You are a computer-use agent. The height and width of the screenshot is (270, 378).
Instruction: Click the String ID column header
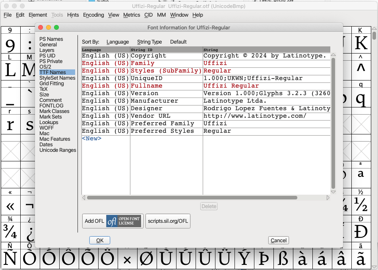[166, 50]
